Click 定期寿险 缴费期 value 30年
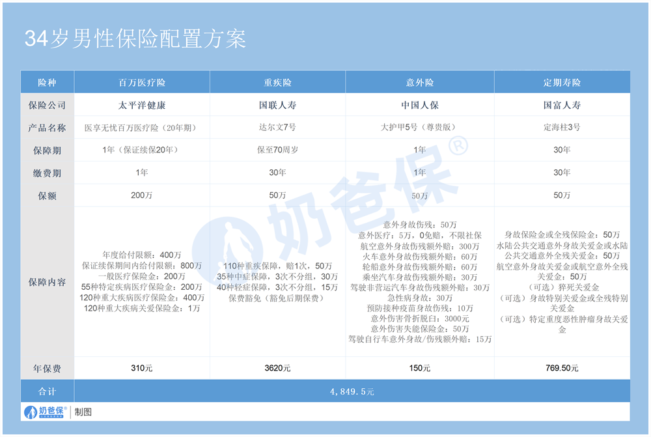The height and width of the screenshot is (437, 651). tap(562, 173)
